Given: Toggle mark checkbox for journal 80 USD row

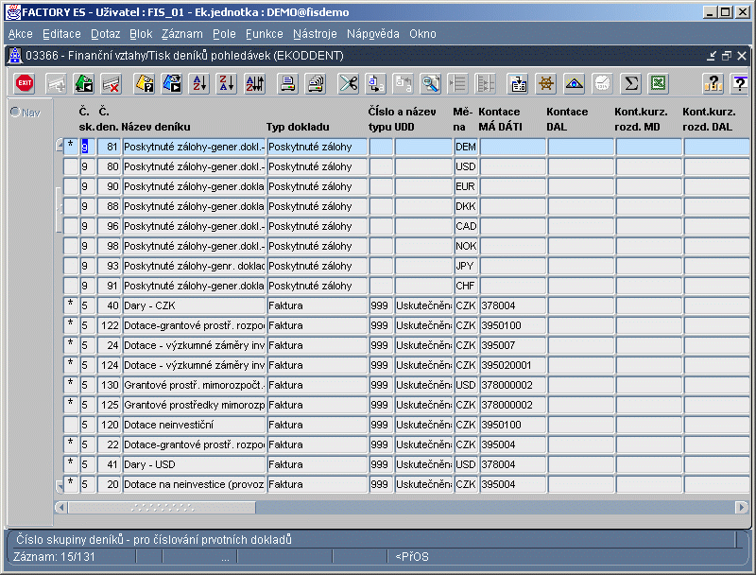Looking at the screenshot, I should (x=71, y=166).
